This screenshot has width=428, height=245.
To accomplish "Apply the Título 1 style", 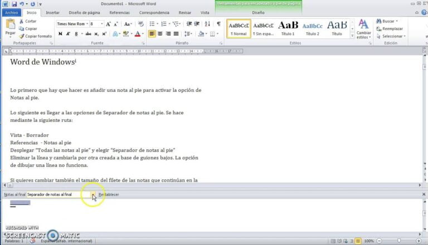I will pyautogui.click(x=288, y=28).
